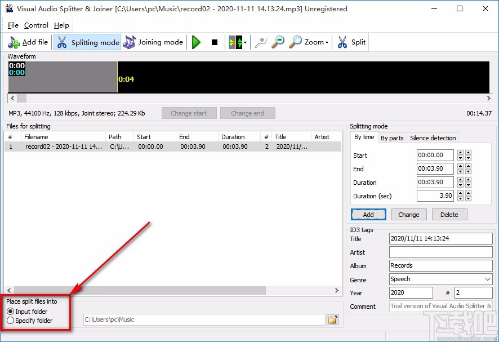Screen dimensions: 499x342
Task: Click the file list scrollbar left arrow
Action: click(x=9, y=290)
